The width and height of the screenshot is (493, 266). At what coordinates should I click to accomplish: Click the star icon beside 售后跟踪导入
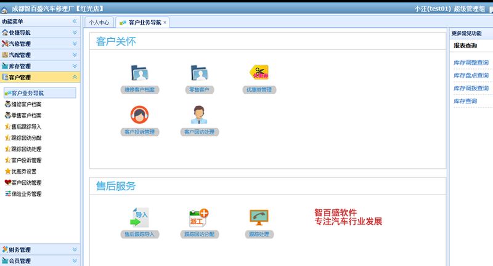(x=8, y=127)
